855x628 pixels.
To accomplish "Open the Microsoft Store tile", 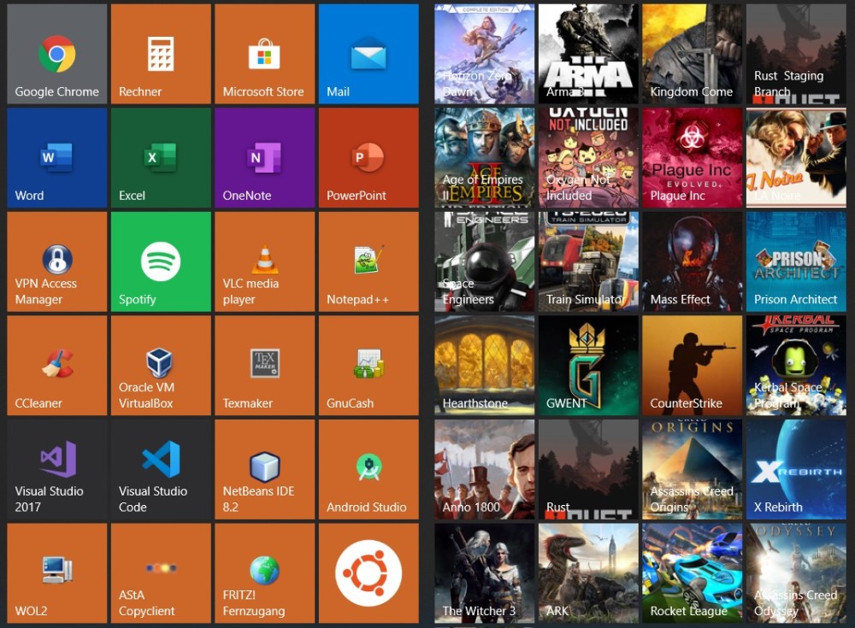I will coord(265,54).
